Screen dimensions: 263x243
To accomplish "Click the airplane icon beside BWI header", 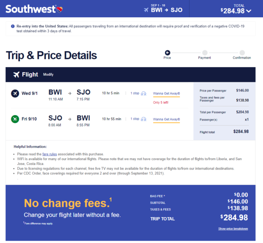I will tap(146, 10).
